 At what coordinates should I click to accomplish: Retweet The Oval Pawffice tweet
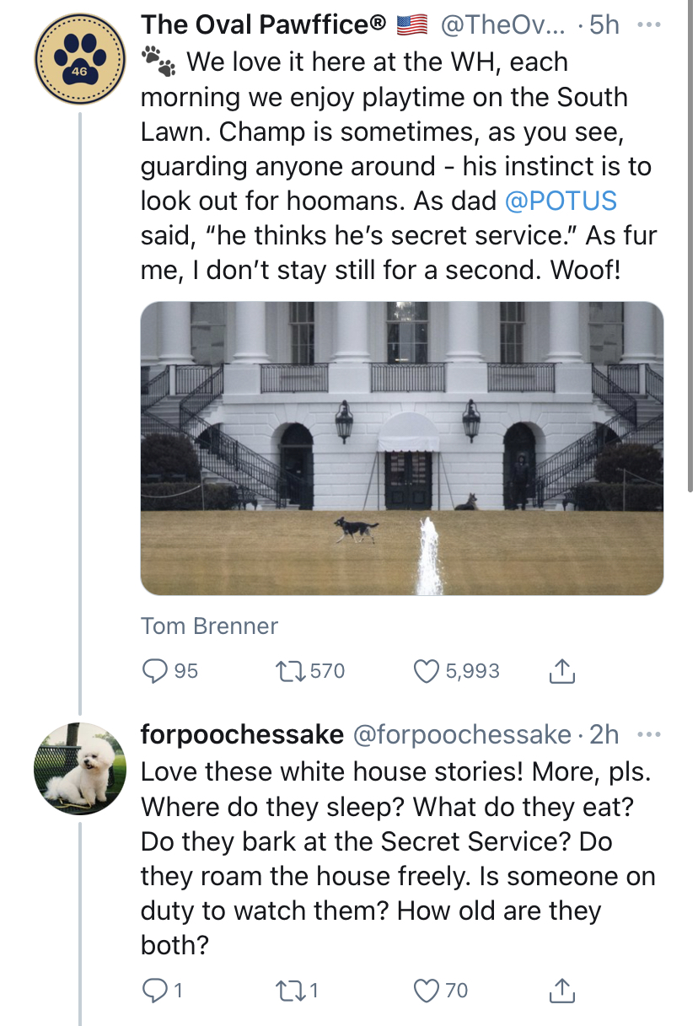(309, 671)
